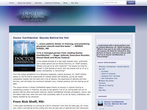Expand the About the Author sidebar arrow
The image size is (147, 110).
click(99, 81)
